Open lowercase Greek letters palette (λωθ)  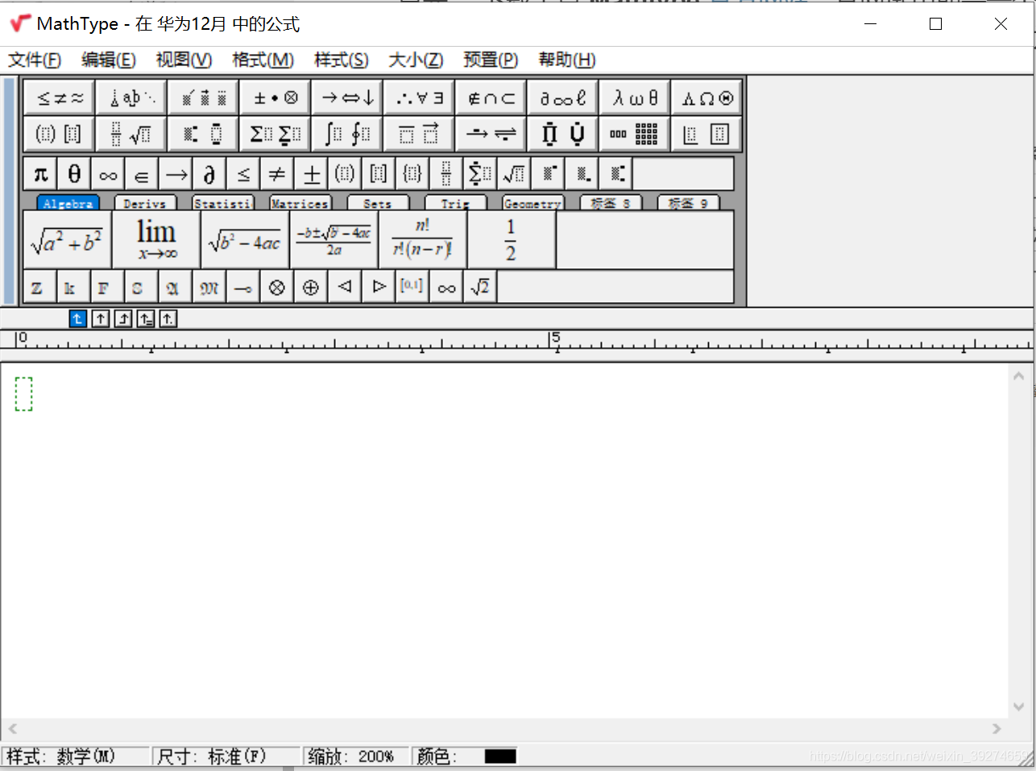634,98
